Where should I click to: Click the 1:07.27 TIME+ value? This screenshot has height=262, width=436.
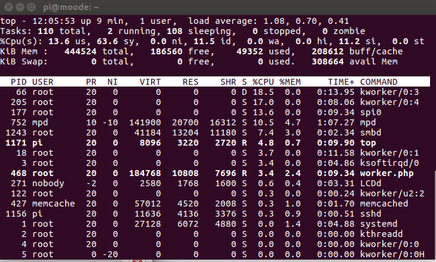click(336, 122)
